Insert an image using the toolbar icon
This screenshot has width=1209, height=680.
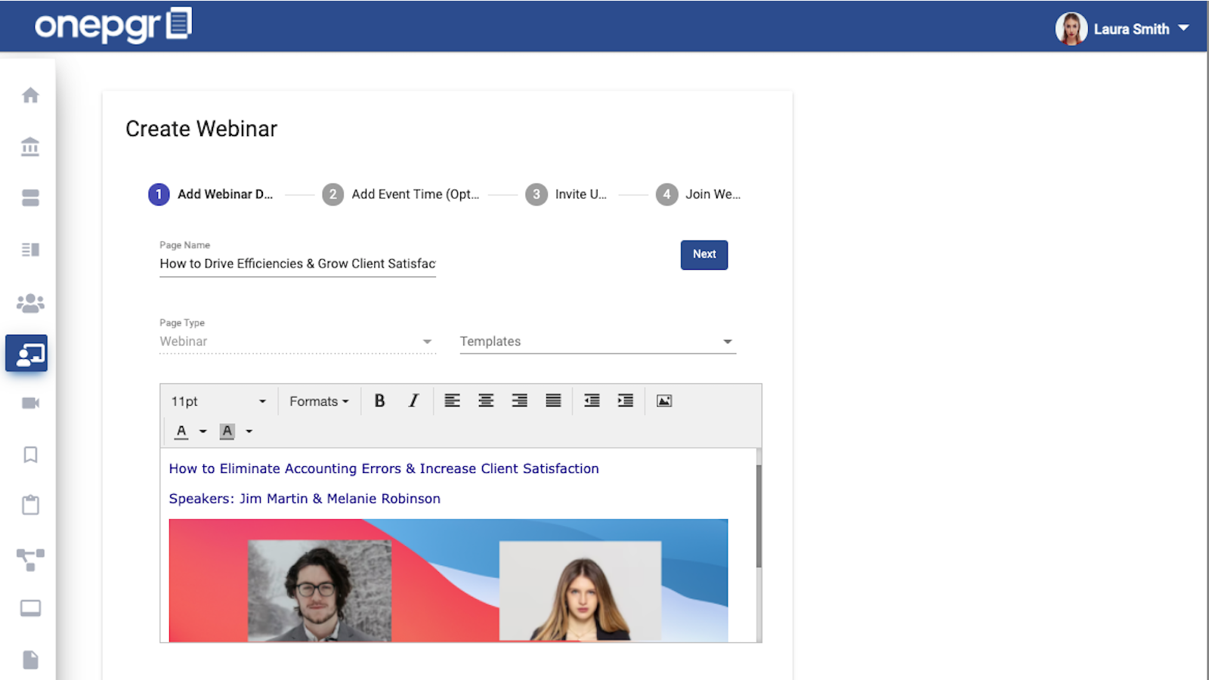[663, 400]
